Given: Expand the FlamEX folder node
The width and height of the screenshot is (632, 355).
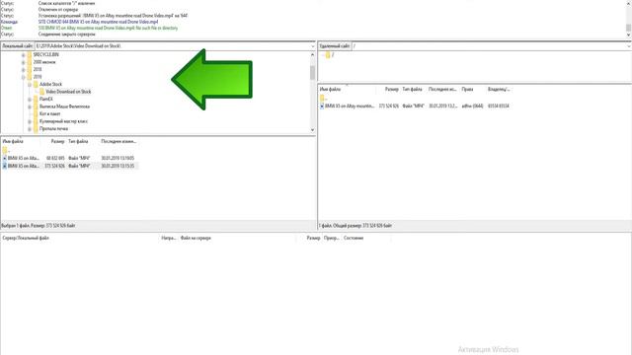Looking at the screenshot, I should (30, 99).
